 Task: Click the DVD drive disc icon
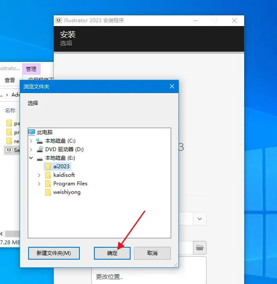[40, 149]
